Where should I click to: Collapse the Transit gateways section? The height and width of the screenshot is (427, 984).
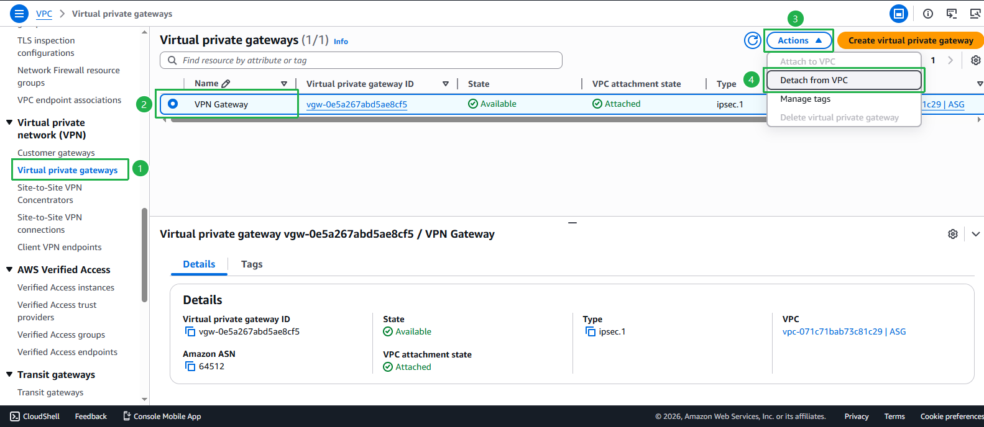[x=9, y=374]
